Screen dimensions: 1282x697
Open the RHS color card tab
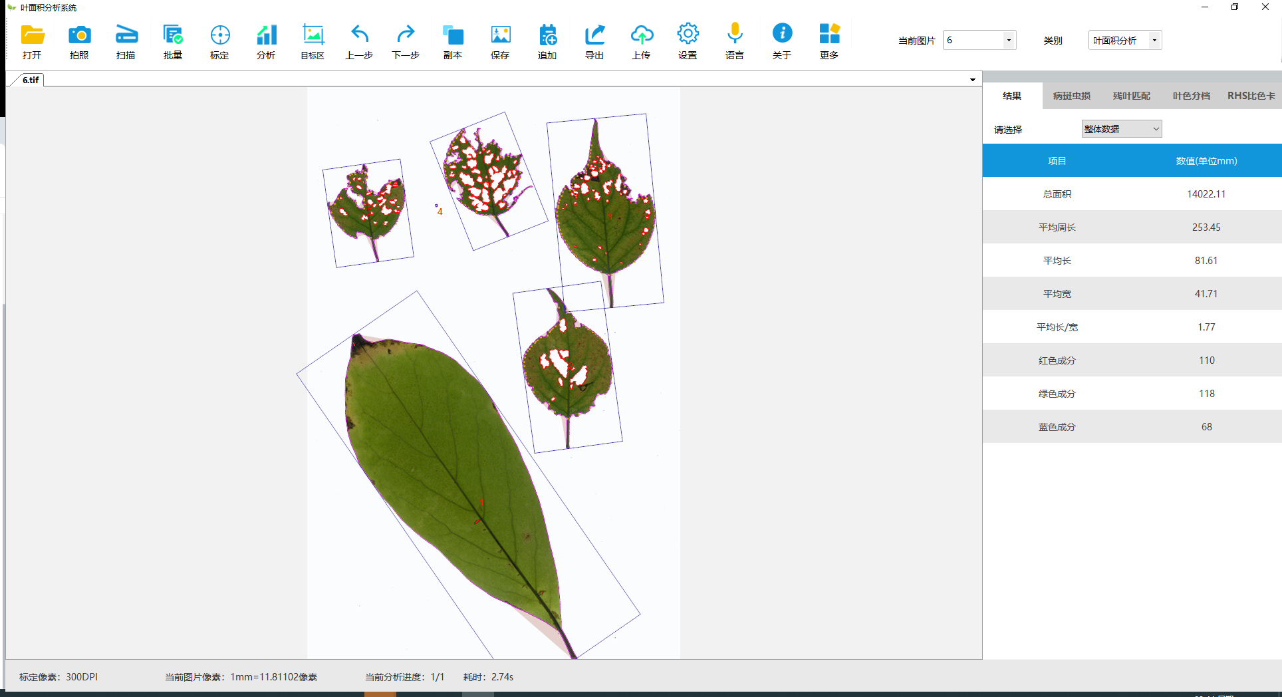1251,96
